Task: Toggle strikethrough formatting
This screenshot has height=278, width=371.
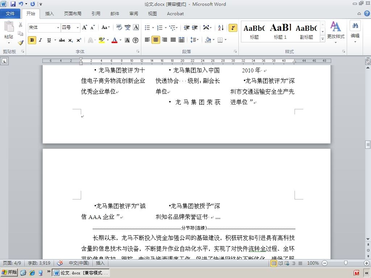Action: pos(62,40)
